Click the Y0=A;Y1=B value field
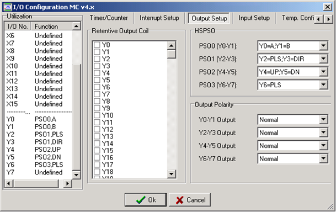This screenshot has width=336, height=212. pos(289,46)
